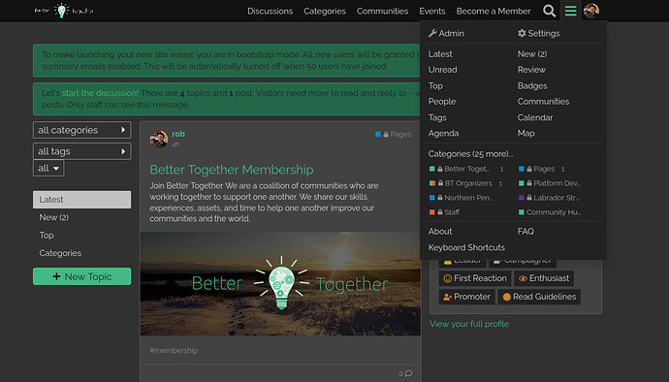Viewport: 669px width, 382px height.
Task: Click the lock icon beside Pages on the post
Action: pyautogui.click(x=386, y=135)
